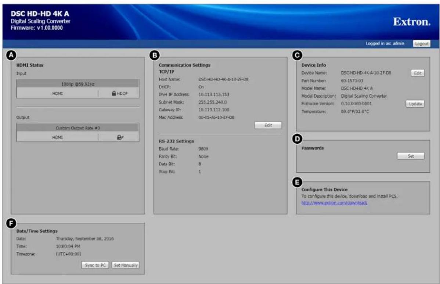Click the Extron logo in header
Image resolution: width=440 pixels, height=284 pixels.
412,22
